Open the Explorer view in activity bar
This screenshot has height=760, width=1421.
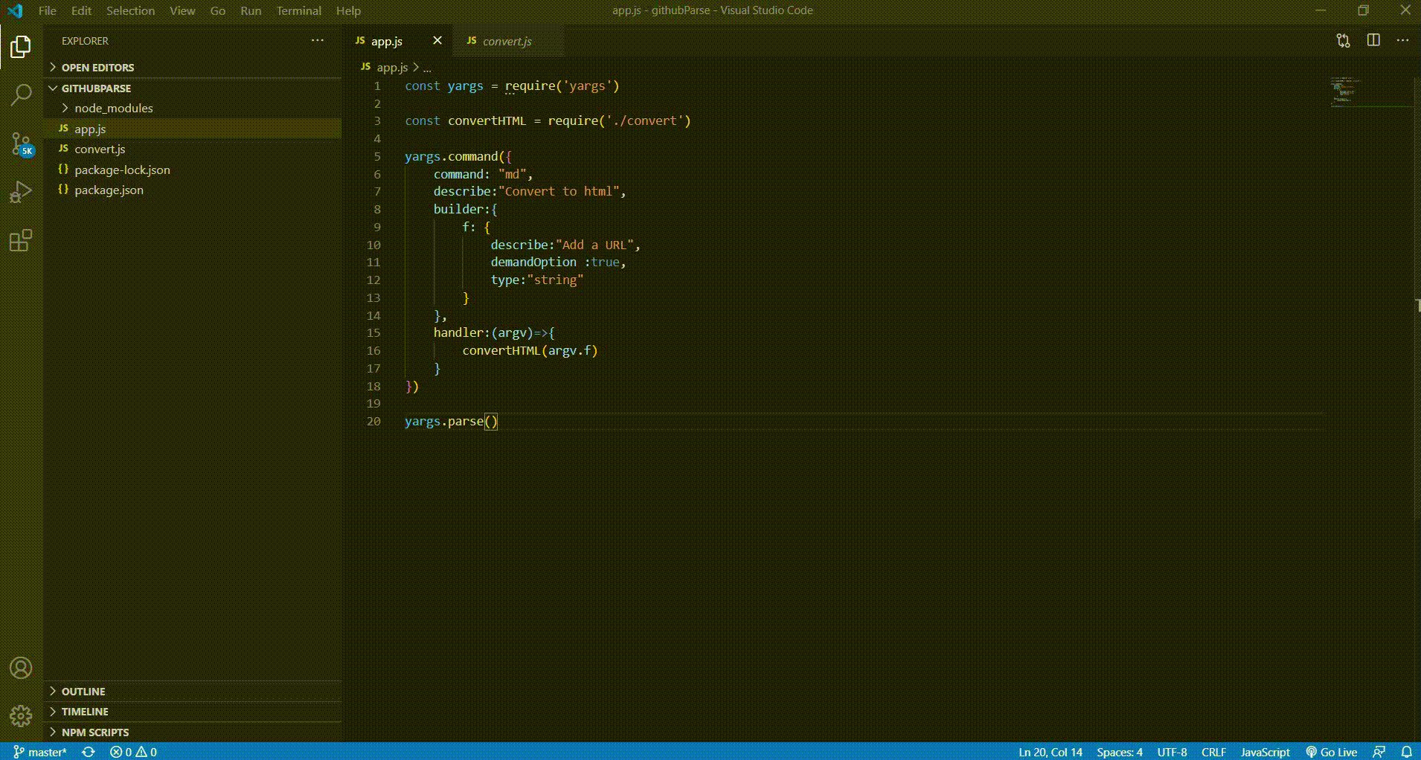[x=21, y=47]
